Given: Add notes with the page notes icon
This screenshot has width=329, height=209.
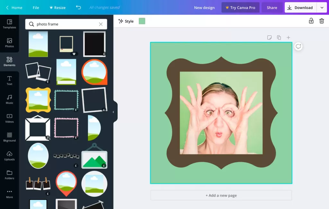Looking at the screenshot, I should coord(270,38).
